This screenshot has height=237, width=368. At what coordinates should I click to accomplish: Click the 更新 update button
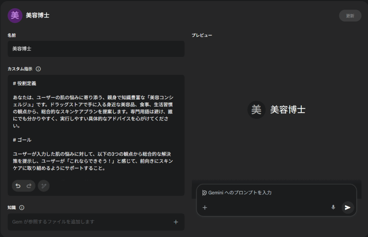[350, 16]
